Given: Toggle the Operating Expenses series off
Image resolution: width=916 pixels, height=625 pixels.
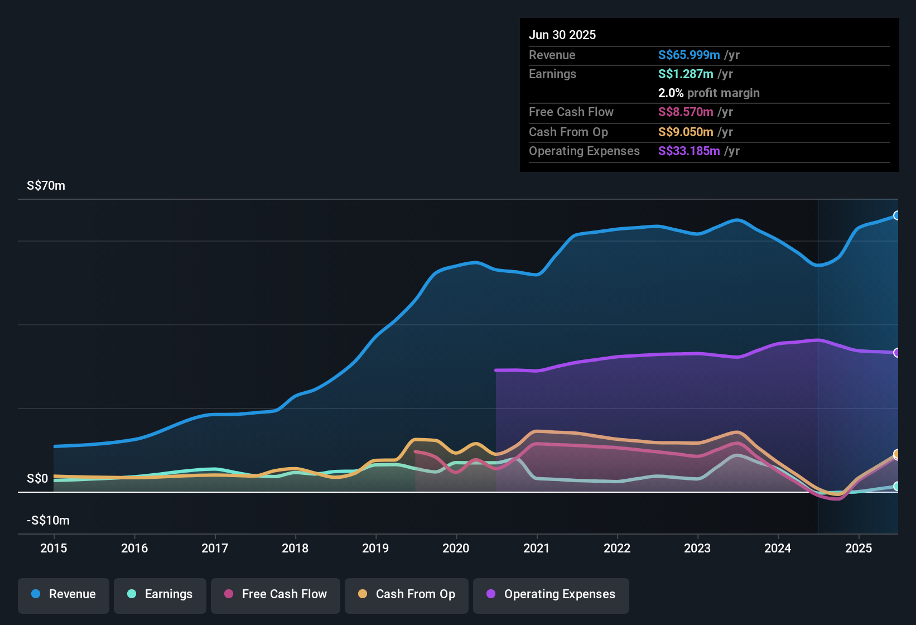Looking at the screenshot, I should tap(551, 594).
